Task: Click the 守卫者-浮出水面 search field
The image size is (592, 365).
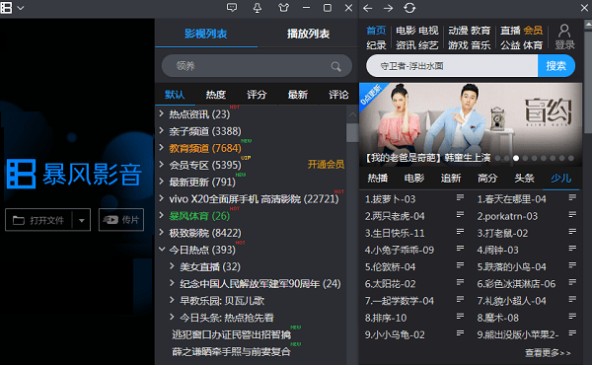Action: tap(452, 66)
